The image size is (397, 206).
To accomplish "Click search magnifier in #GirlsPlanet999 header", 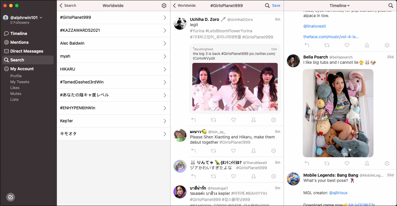I will pyautogui.click(x=267, y=6).
